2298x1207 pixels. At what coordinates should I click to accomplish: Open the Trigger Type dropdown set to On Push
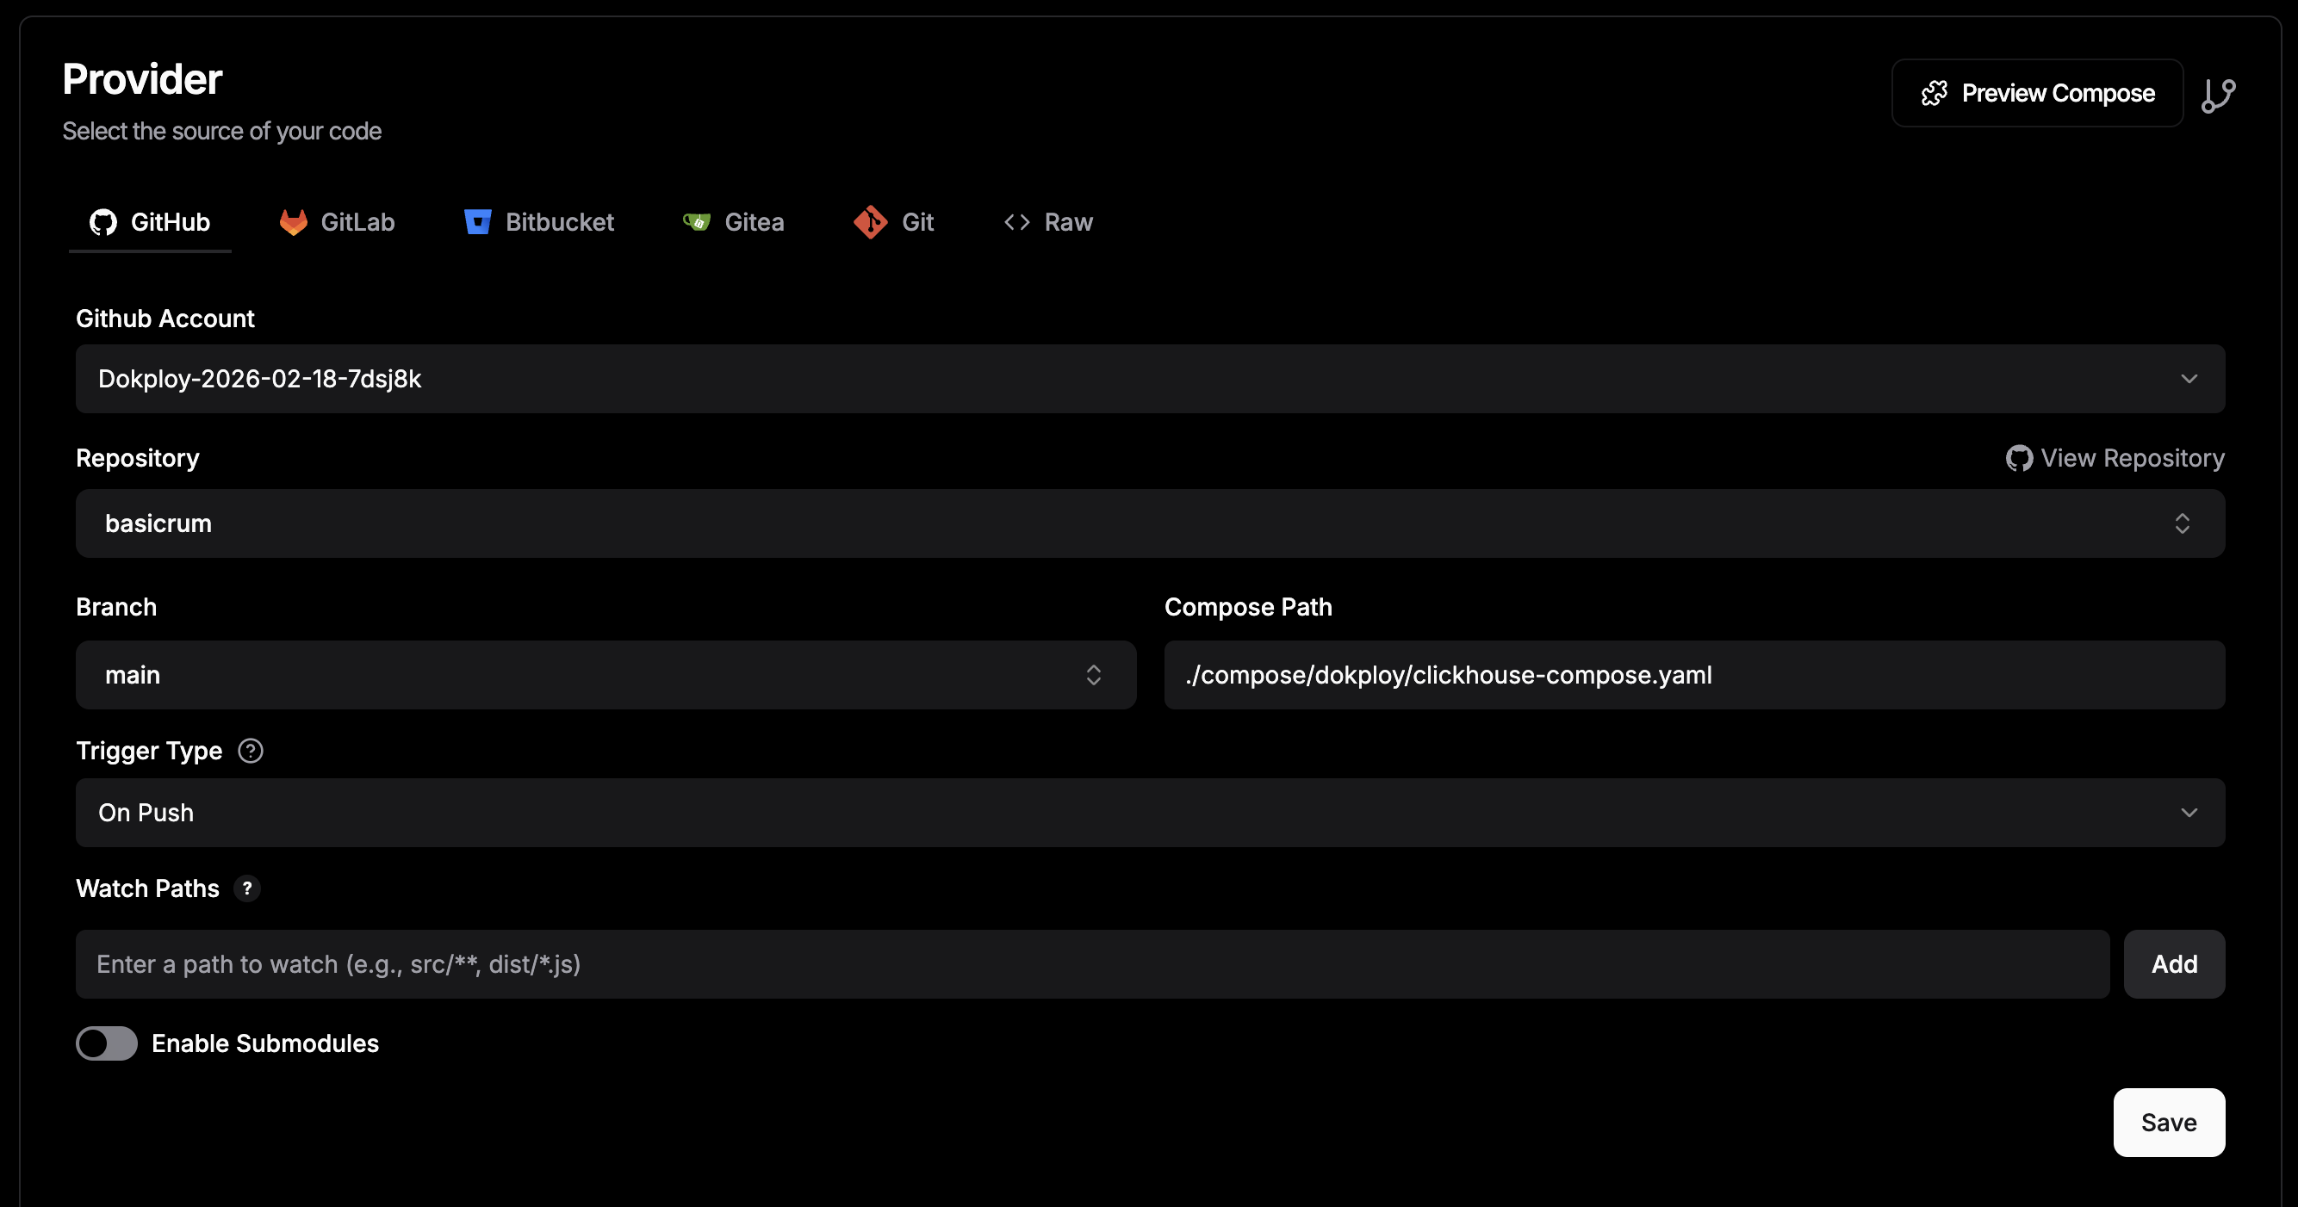pos(1150,813)
